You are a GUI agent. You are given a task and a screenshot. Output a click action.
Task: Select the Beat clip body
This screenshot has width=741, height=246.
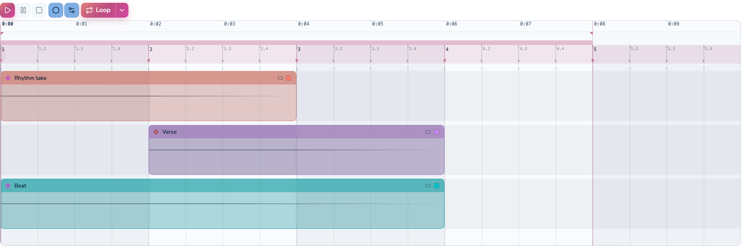[222, 210]
